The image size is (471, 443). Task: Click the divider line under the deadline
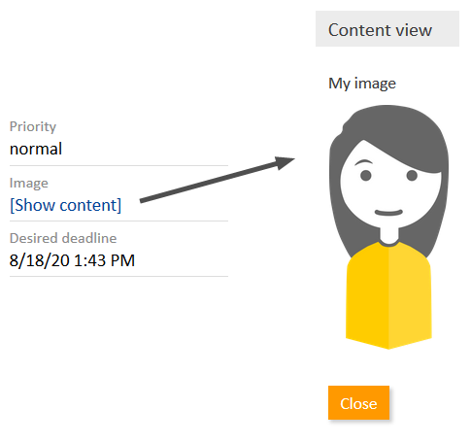tap(118, 277)
